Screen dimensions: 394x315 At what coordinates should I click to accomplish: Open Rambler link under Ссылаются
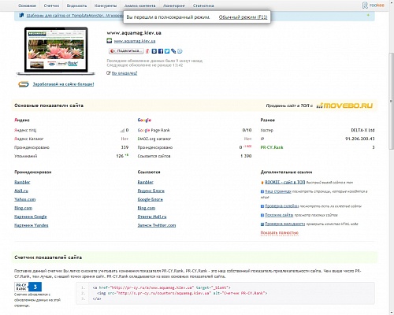tap(146, 182)
